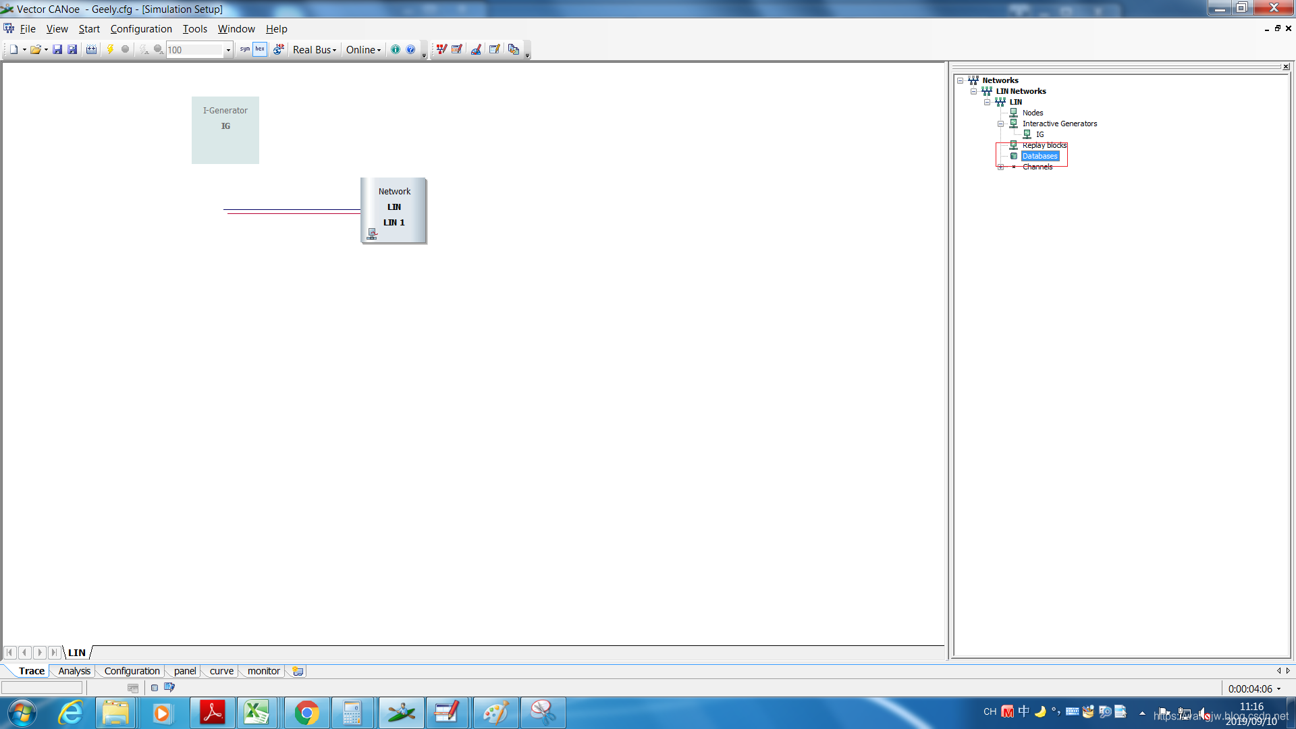Screen dimensions: 1296x729
Task: Open the Real Bus mode dropdown
Action: [315, 49]
